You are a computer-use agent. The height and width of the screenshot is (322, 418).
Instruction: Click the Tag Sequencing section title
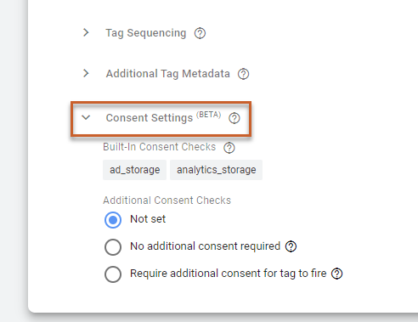coord(146,33)
